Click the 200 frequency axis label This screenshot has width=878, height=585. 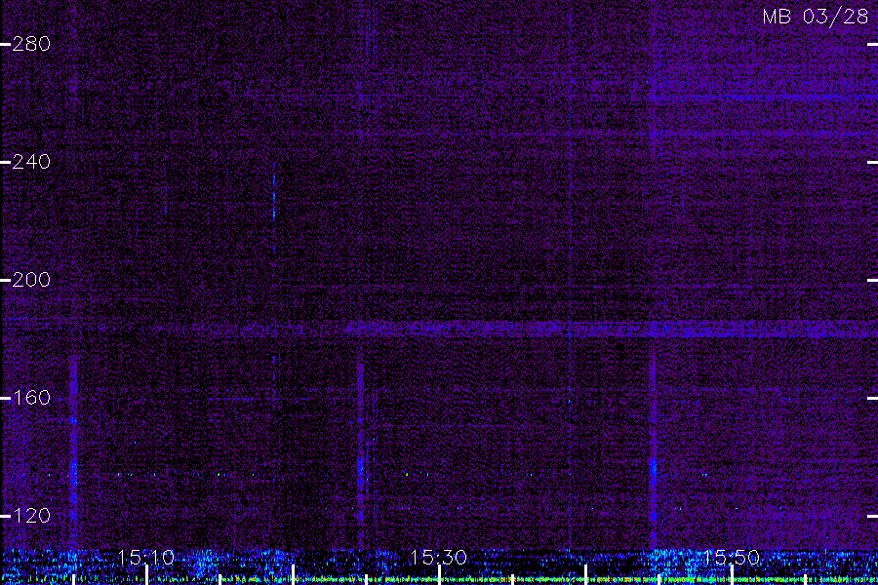coord(31,280)
